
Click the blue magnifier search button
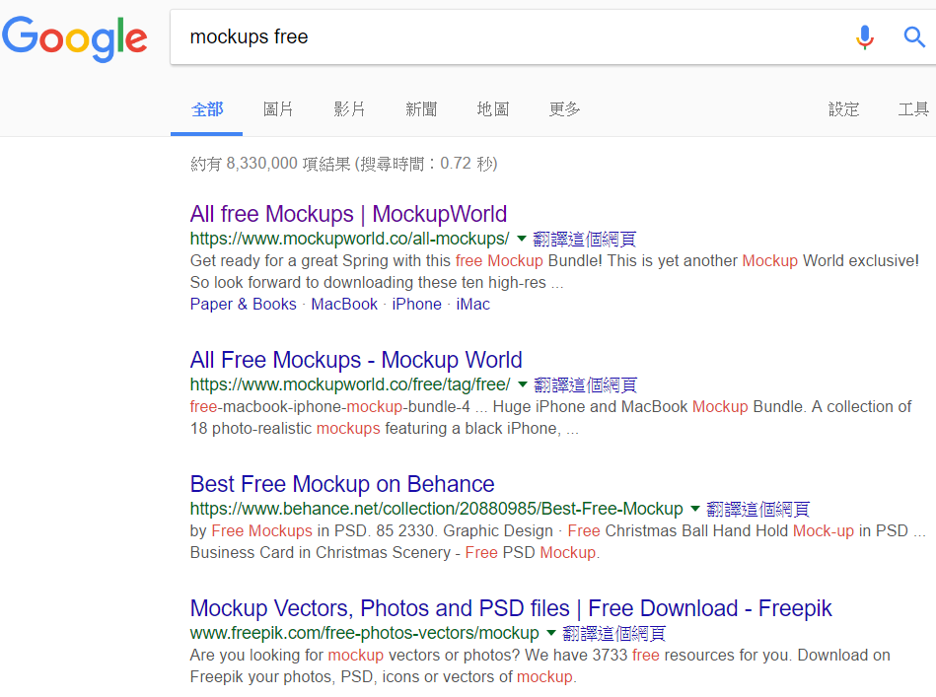coord(914,37)
